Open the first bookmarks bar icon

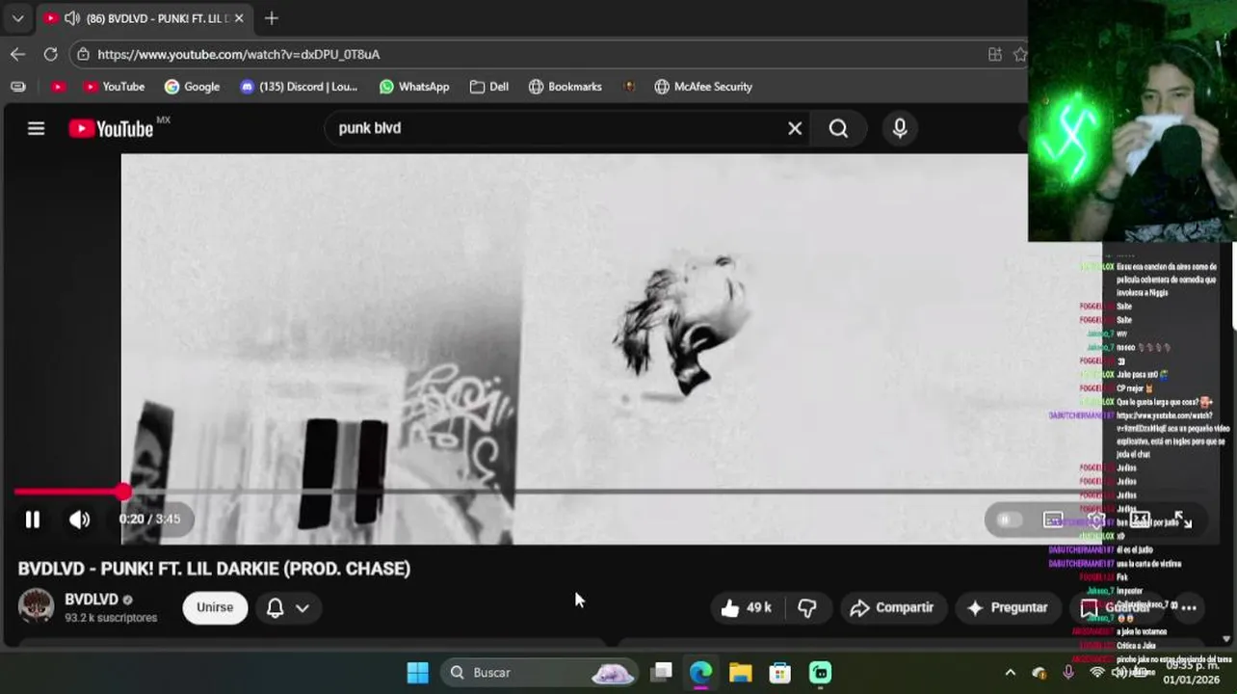click(x=17, y=87)
